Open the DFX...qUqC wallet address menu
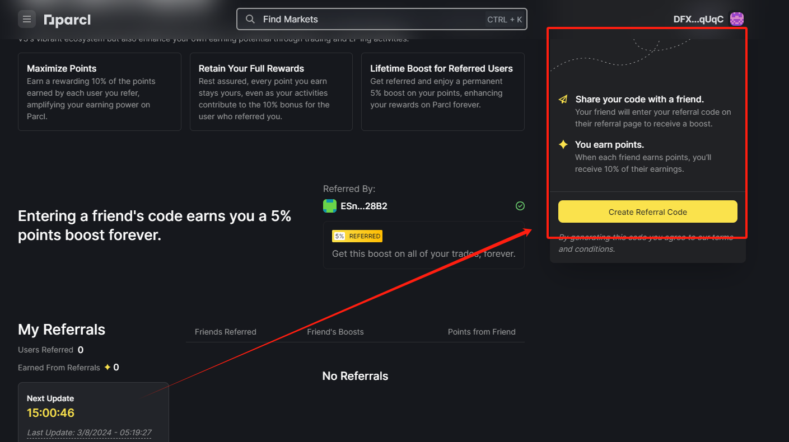Viewport: 789px width, 442px height. point(698,20)
